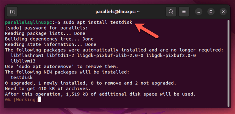Click the 'sudo apt install testdisk' command
The height and width of the screenshot is (114, 235).
98,22
